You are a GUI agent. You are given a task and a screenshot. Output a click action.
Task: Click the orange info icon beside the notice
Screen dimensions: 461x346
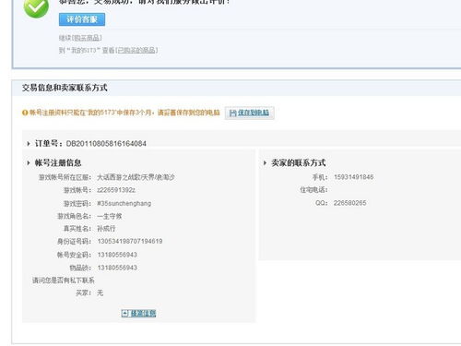[x=25, y=113]
